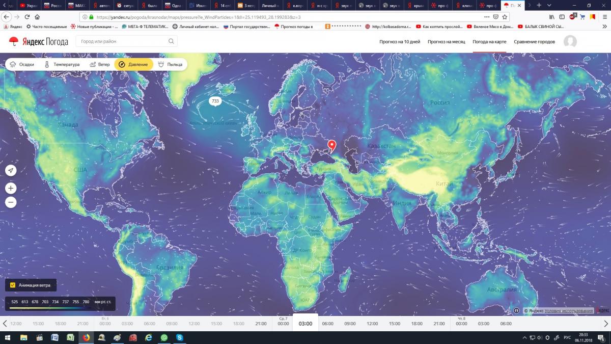Select 00:00 under Ср, 7 on the timeline

pyautogui.click(x=283, y=324)
